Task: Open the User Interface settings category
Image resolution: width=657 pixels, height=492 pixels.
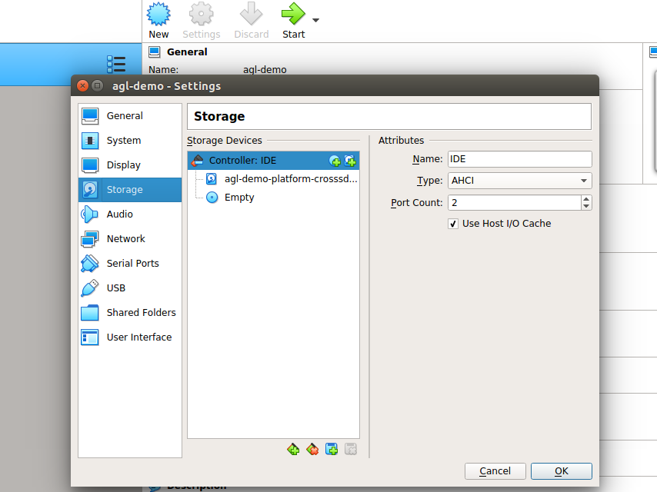Action: click(x=130, y=337)
